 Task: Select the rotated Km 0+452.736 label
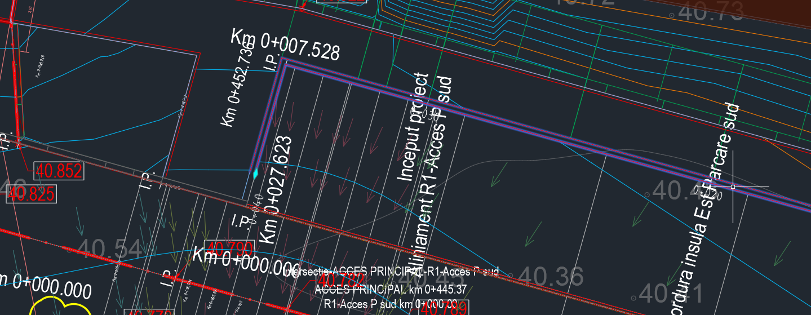(237, 83)
